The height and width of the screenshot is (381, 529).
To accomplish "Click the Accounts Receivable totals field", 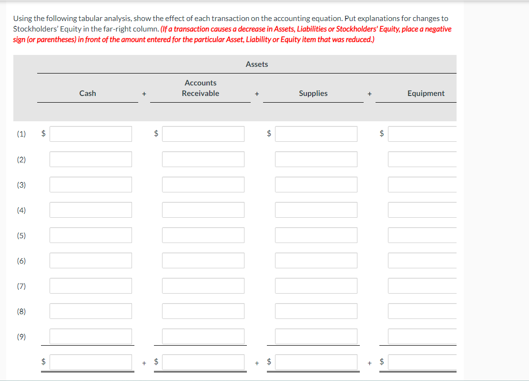I will pyautogui.click(x=203, y=362).
